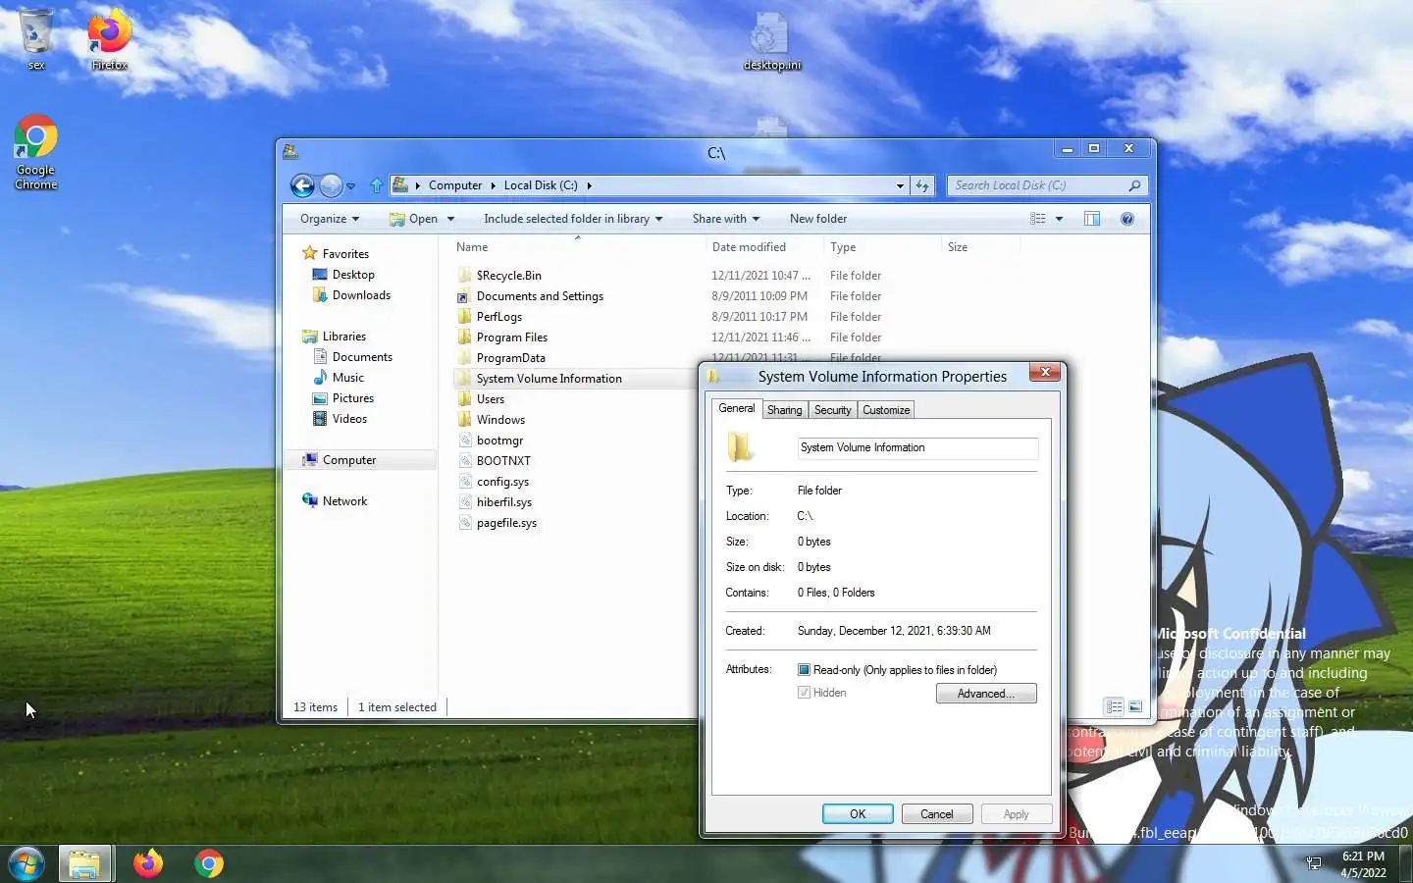The width and height of the screenshot is (1413, 883).
Task: Click the Start button on the taskbar
Action: click(x=26, y=863)
